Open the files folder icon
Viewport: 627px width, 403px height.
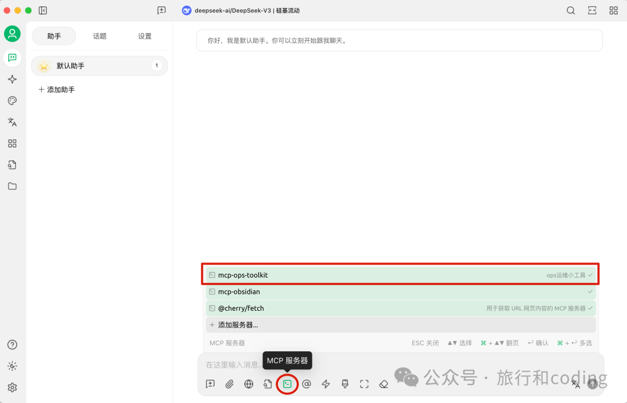click(12, 186)
